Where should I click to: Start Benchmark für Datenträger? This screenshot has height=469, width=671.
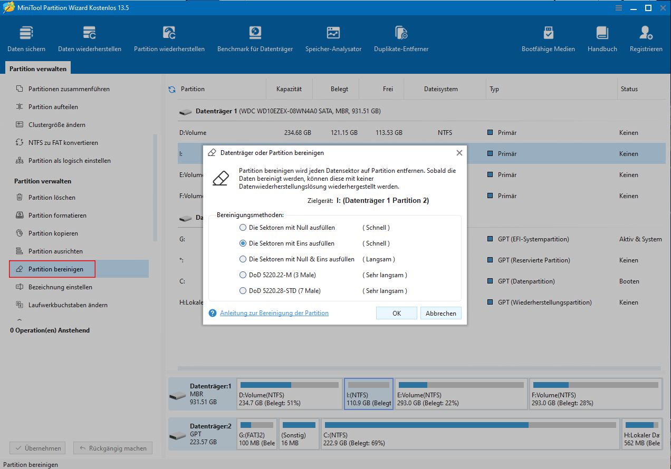[x=255, y=37]
